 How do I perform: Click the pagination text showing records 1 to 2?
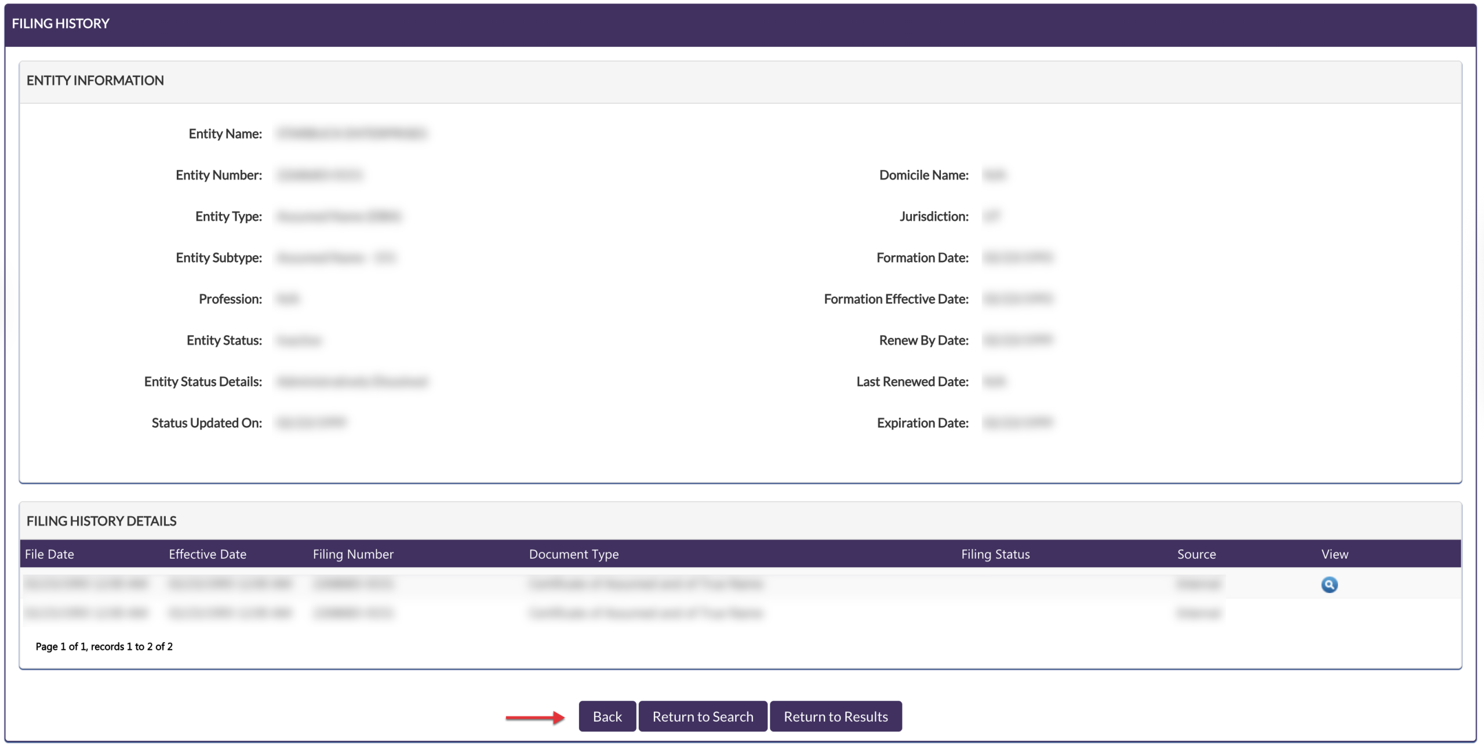pyautogui.click(x=104, y=646)
